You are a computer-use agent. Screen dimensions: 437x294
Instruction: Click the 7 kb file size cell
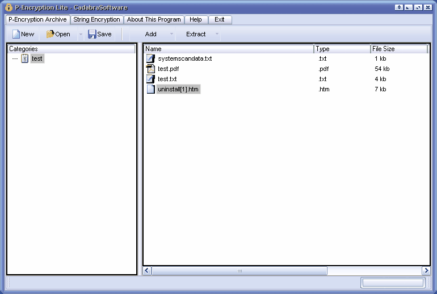[x=380, y=89]
